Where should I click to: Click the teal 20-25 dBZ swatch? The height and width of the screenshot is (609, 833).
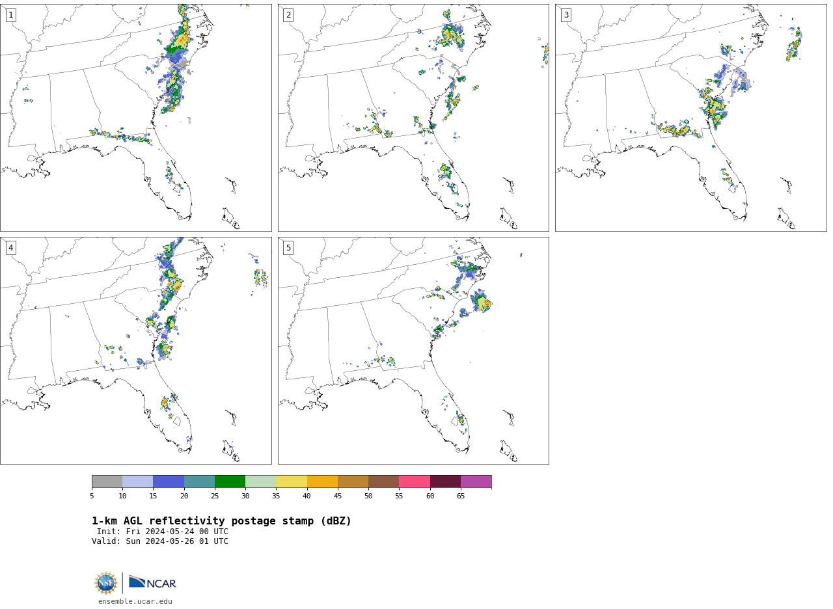[199, 481]
